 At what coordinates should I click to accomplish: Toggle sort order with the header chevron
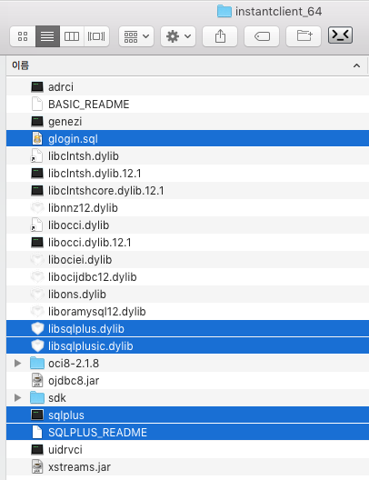(356, 65)
